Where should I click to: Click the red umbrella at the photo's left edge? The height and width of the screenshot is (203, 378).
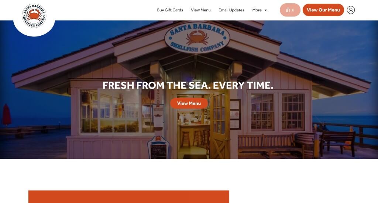[x=7, y=115]
